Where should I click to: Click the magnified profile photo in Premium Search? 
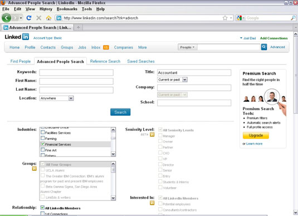coord(272,96)
